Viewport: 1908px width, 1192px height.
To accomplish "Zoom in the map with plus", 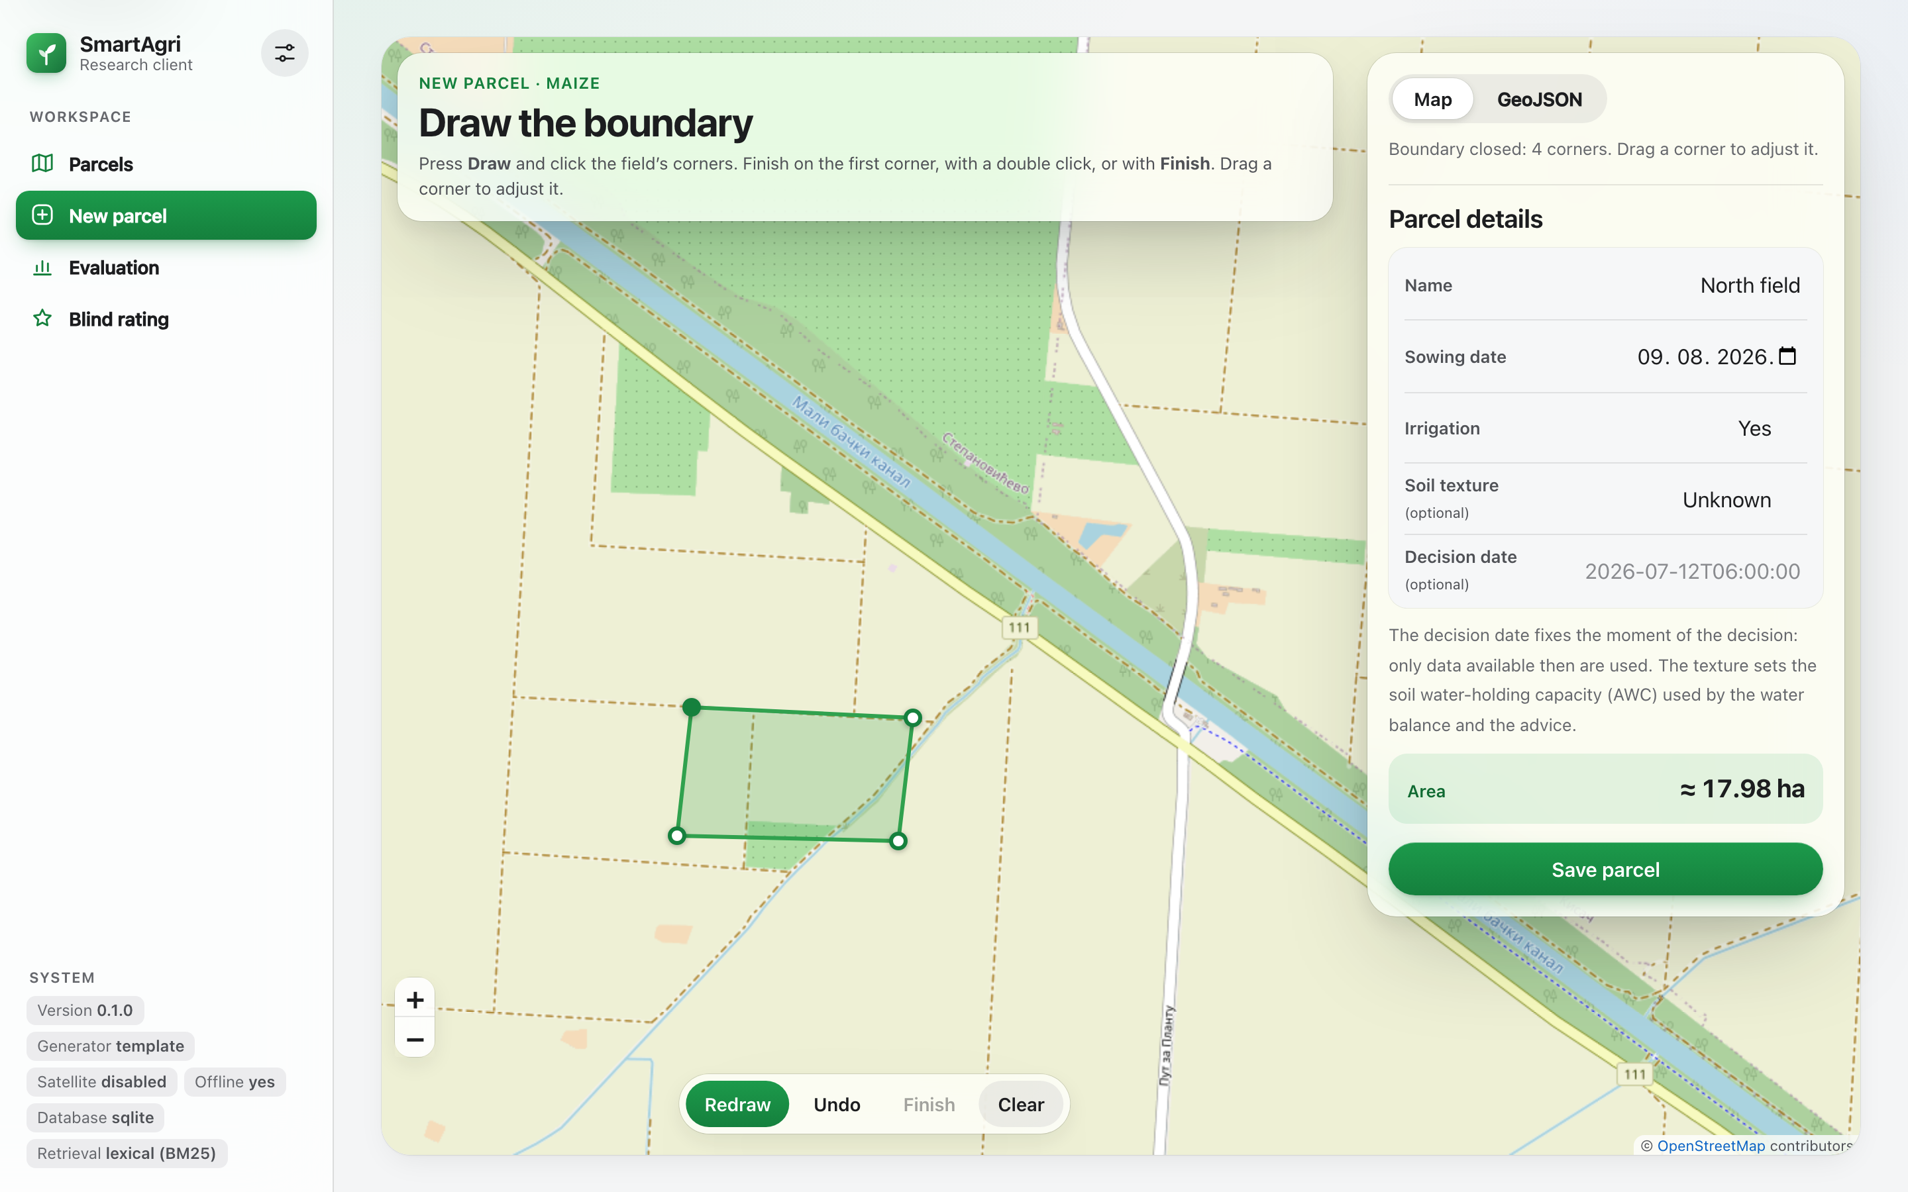I will click(415, 1000).
